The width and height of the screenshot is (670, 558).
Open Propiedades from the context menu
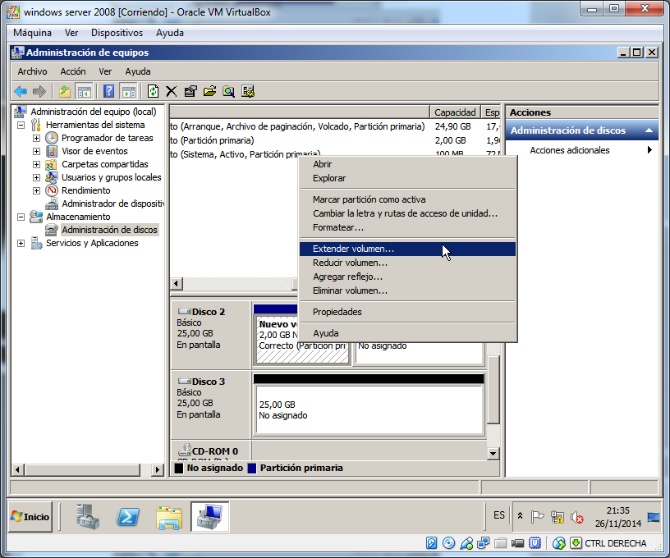click(x=407, y=312)
